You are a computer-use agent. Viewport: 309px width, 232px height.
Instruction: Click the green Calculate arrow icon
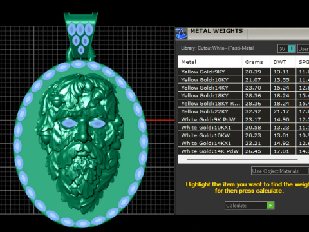point(270,206)
